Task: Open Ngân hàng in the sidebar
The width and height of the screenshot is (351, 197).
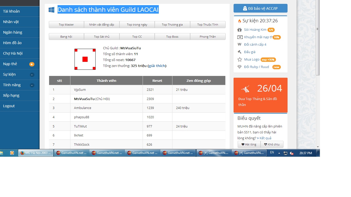Action: [13, 32]
